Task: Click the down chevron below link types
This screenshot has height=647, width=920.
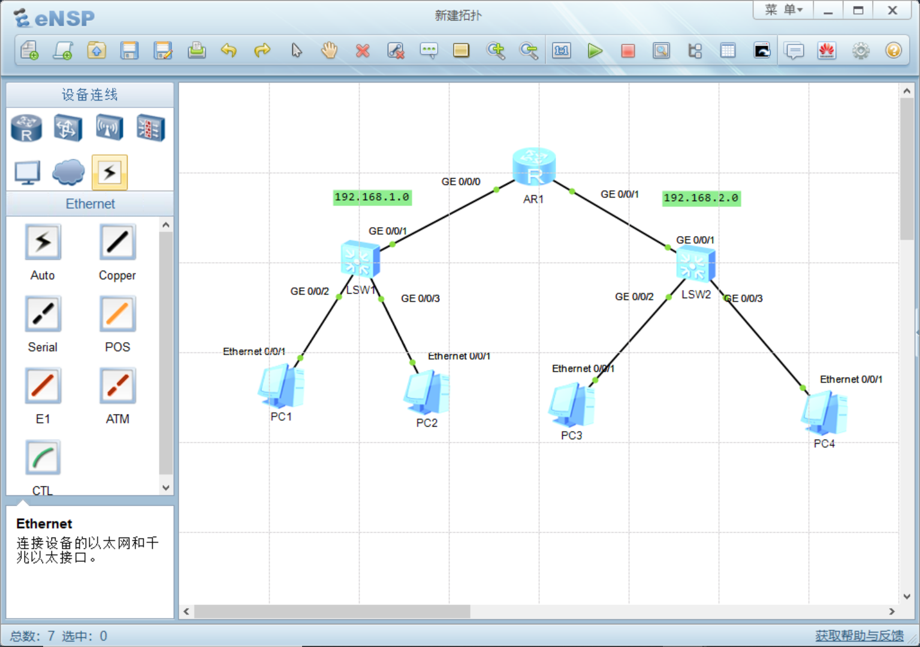Action: point(165,488)
